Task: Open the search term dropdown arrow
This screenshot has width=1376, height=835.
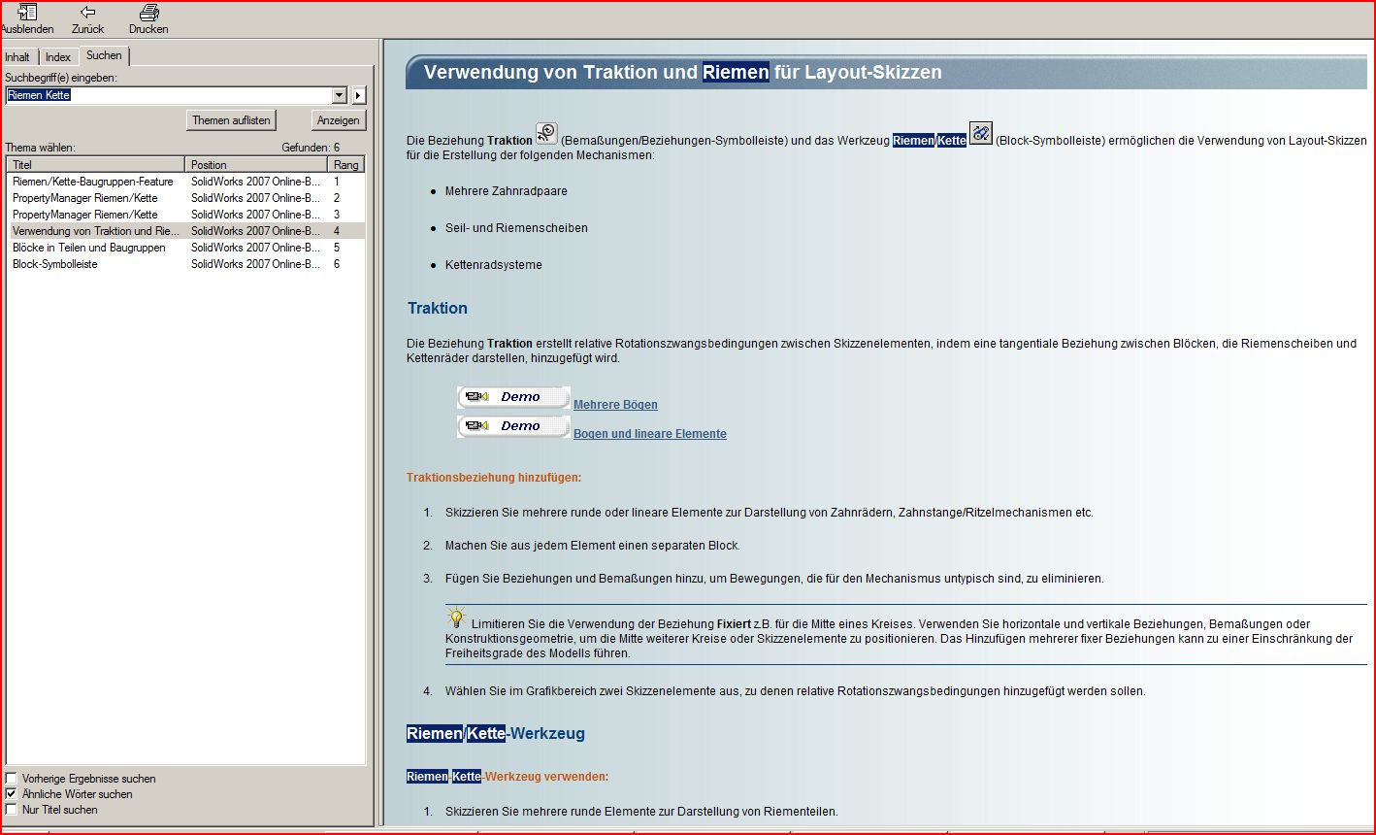Action: [339, 95]
